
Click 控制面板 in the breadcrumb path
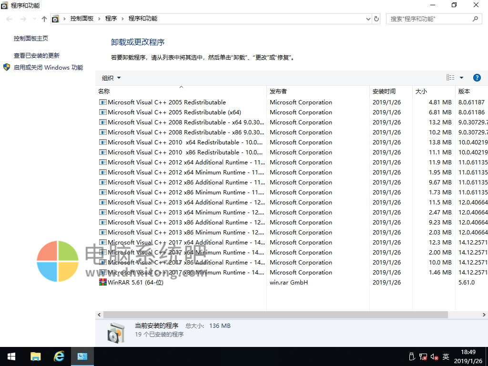point(82,19)
